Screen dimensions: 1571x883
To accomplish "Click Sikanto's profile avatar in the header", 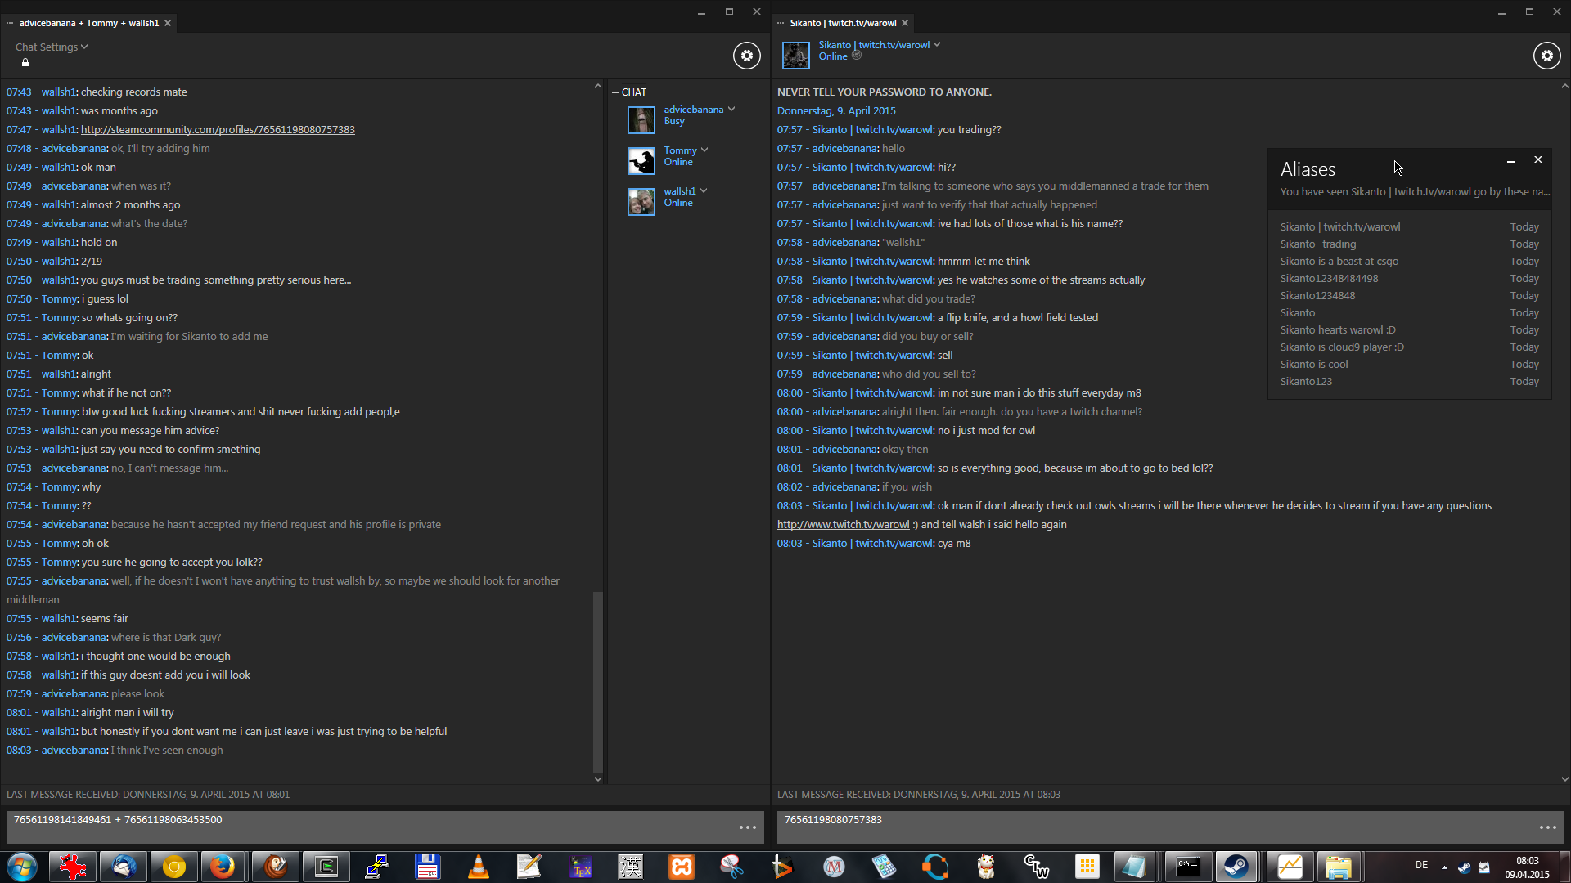I will click(795, 55).
